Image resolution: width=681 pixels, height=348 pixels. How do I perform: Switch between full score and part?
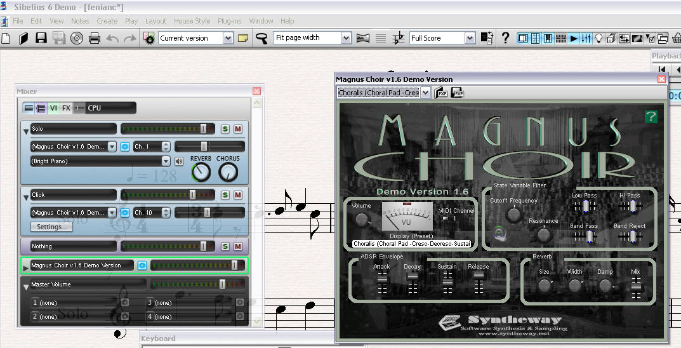487,38
